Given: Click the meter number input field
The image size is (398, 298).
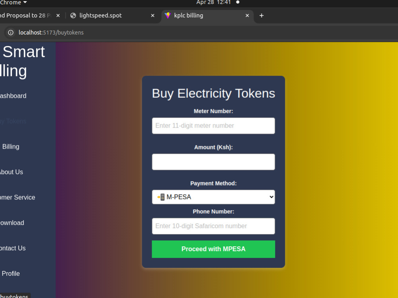Looking at the screenshot, I should 213,126.
